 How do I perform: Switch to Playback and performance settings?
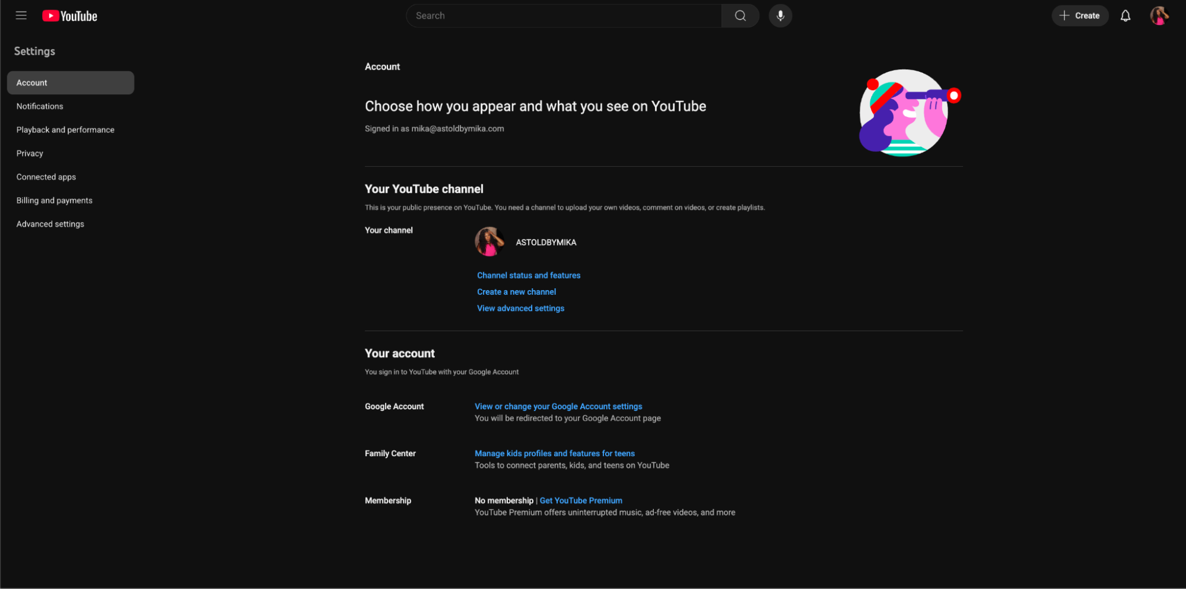pyautogui.click(x=65, y=129)
